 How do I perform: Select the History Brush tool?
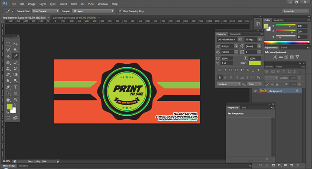(16, 69)
